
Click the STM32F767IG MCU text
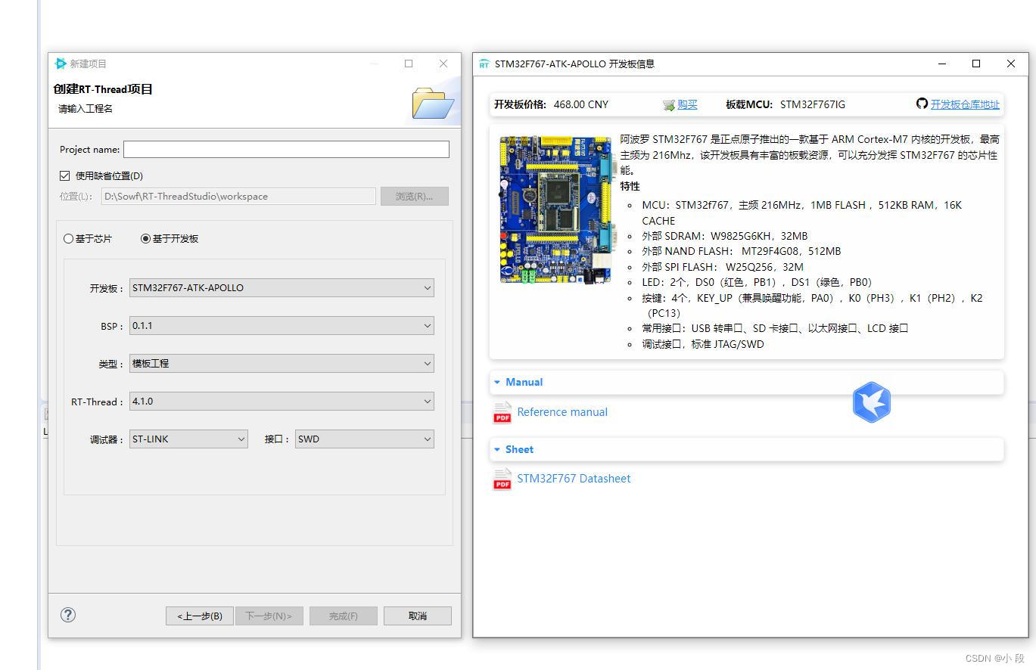pos(813,104)
